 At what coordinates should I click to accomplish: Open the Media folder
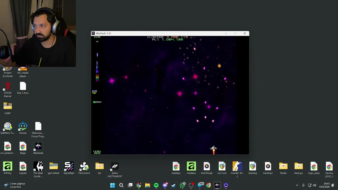tap(283, 168)
